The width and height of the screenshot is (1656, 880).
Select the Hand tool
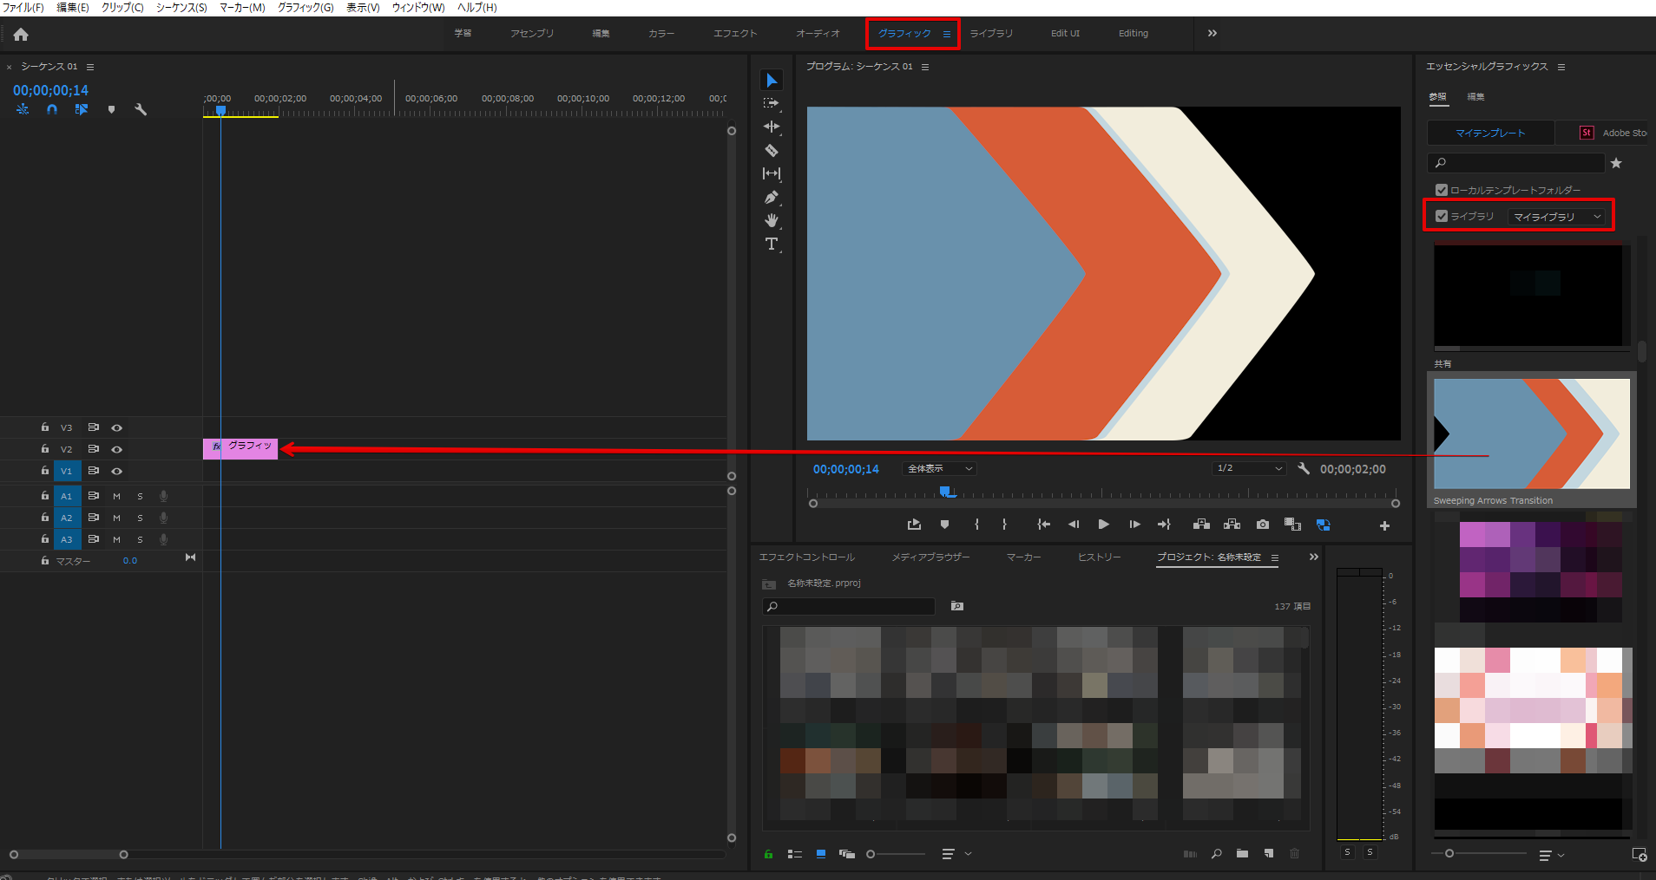pyautogui.click(x=772, y=220)
